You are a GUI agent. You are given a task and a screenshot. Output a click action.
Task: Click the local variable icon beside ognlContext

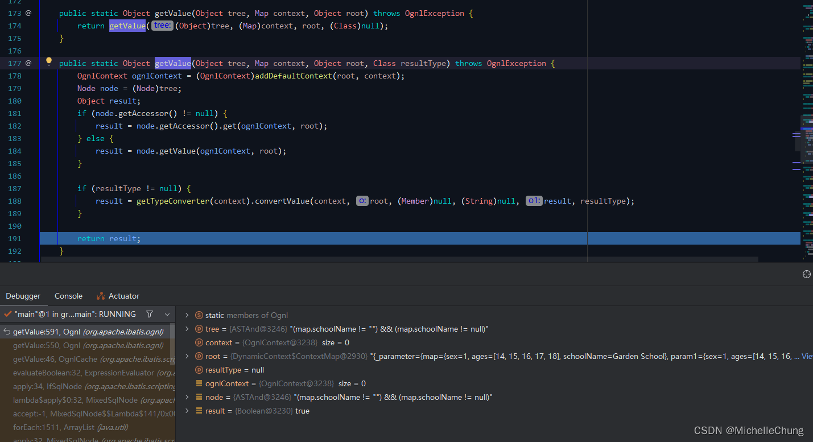(x=199, y=383)
